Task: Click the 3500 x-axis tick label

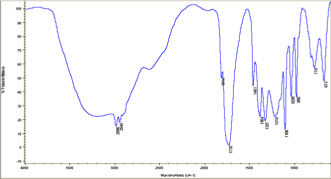Action: point(69,168)
